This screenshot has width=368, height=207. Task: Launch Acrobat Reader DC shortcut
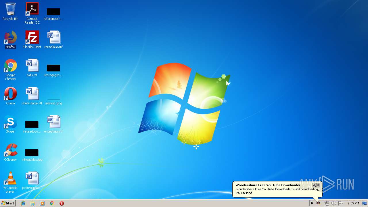pyautogui.click(x=32, y=13)
